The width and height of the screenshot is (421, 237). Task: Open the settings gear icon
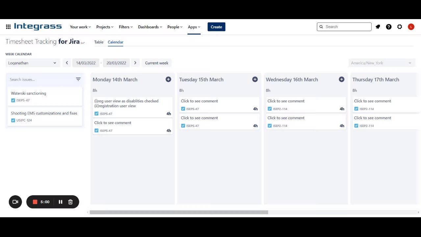tap(400, 27)
